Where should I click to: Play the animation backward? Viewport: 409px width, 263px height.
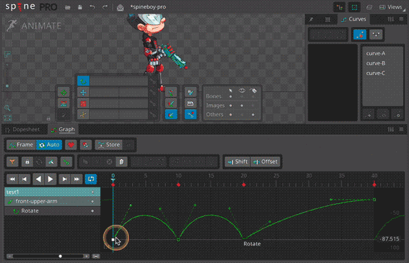[x=38, y=179]
